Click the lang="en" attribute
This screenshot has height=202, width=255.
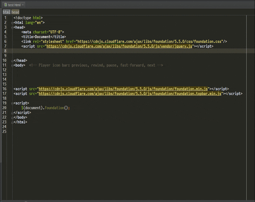coord(34,23)
